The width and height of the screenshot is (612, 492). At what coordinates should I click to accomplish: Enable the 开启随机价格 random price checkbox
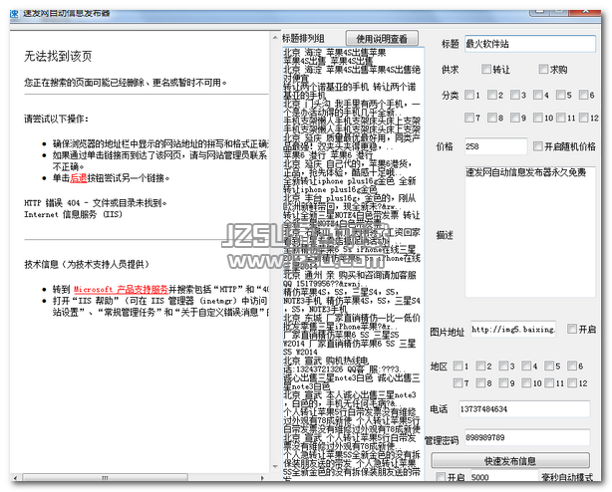[538, 146]
